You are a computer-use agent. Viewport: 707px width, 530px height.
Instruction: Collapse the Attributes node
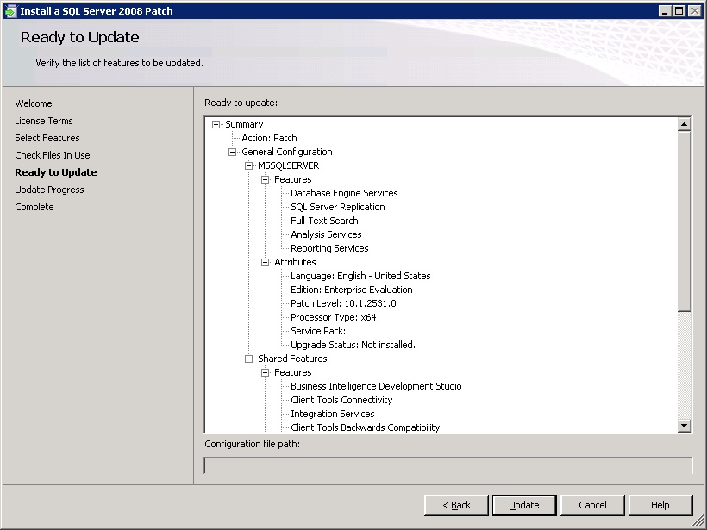tap(266, 262)
